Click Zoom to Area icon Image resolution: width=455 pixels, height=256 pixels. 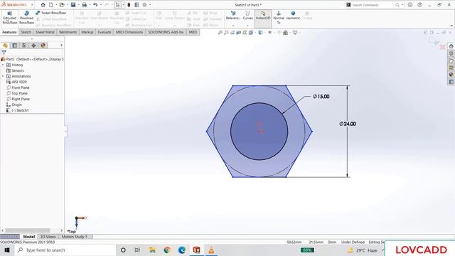(226, 33)
